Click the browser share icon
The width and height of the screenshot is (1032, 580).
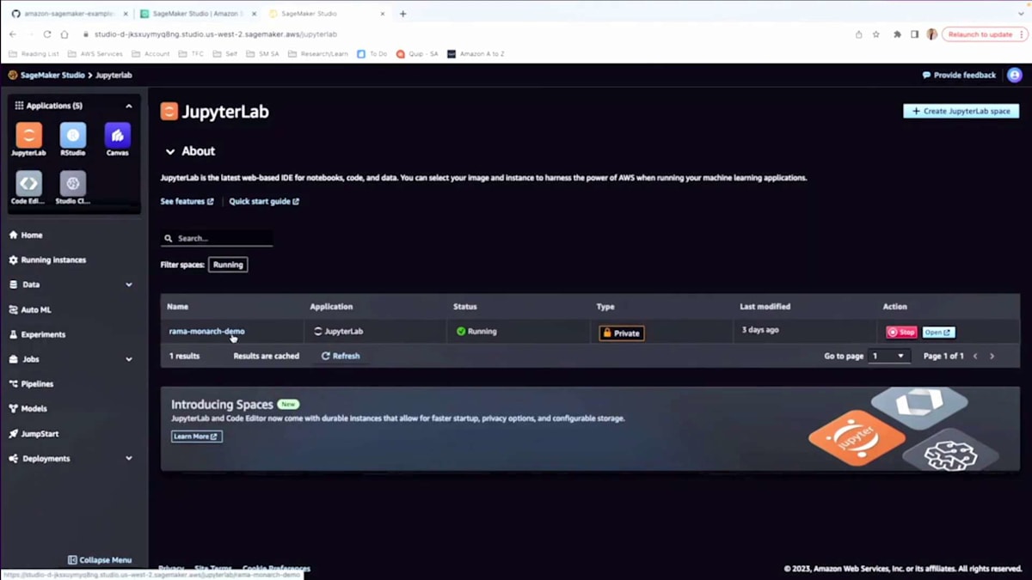[x=858, y=34]
